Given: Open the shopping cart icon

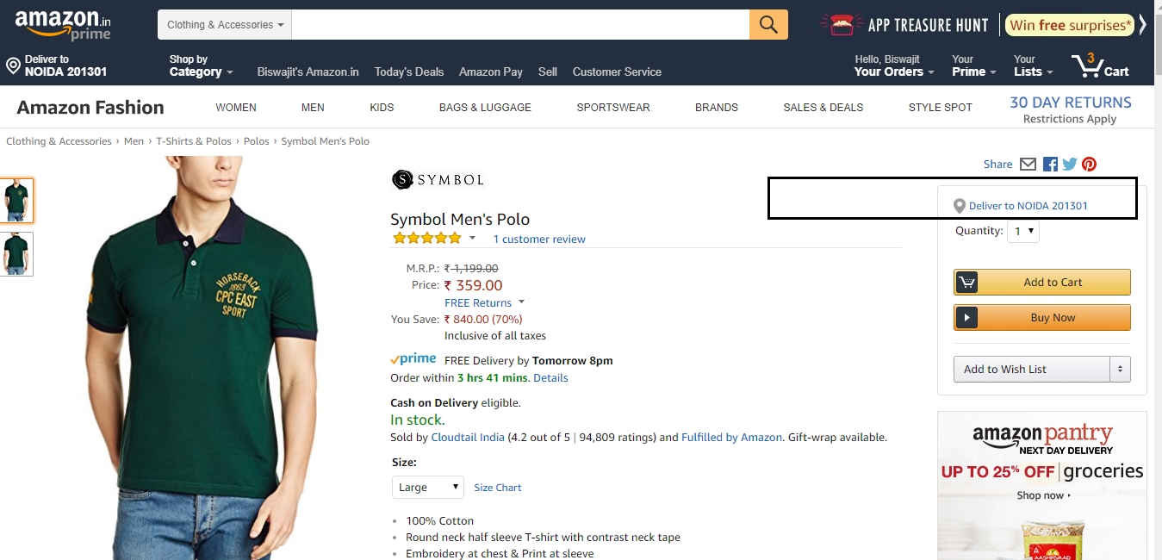Looking at the screenshot, I should 1099,65.
